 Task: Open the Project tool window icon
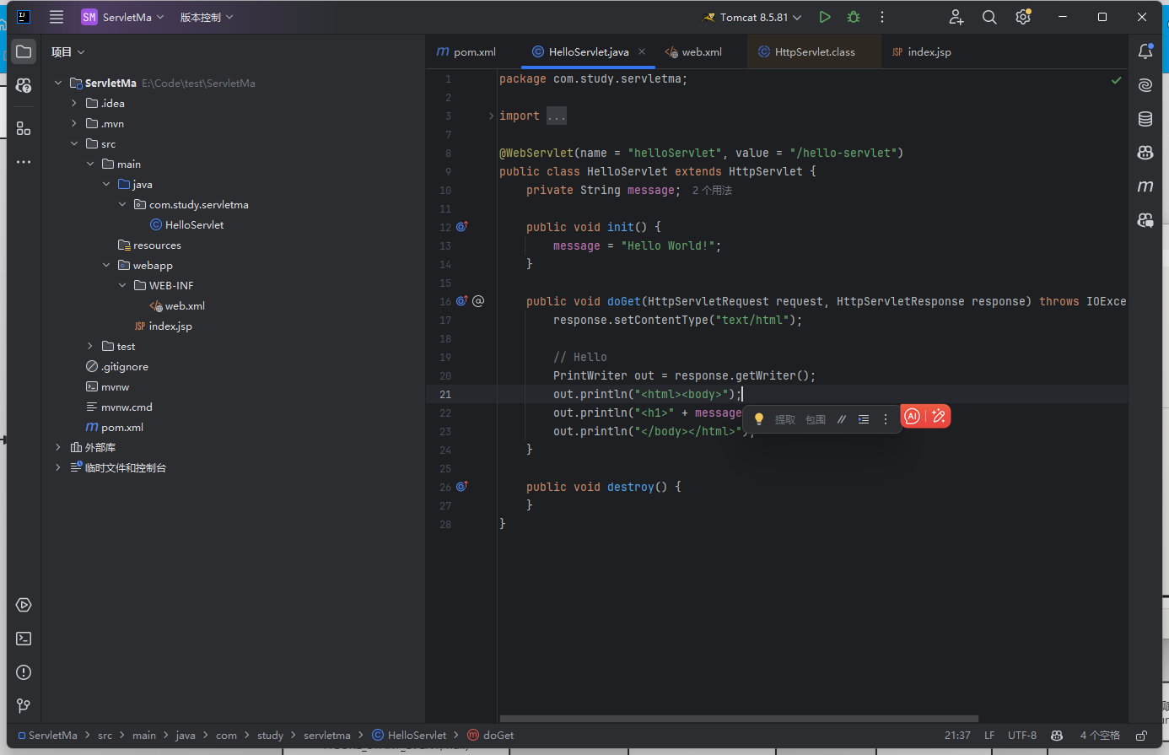[24, 51]
